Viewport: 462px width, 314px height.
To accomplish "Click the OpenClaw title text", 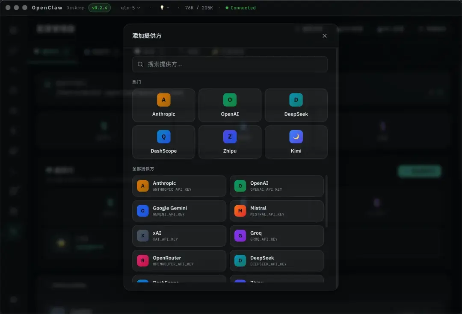I will [47, 8].
